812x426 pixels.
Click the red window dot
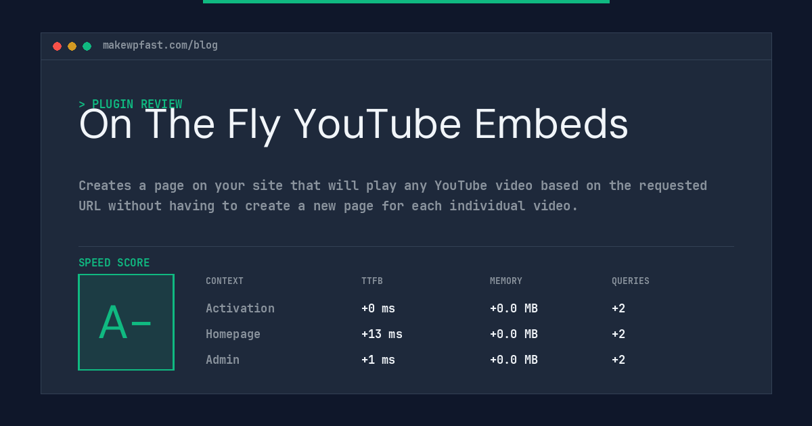tap(57, 46)
